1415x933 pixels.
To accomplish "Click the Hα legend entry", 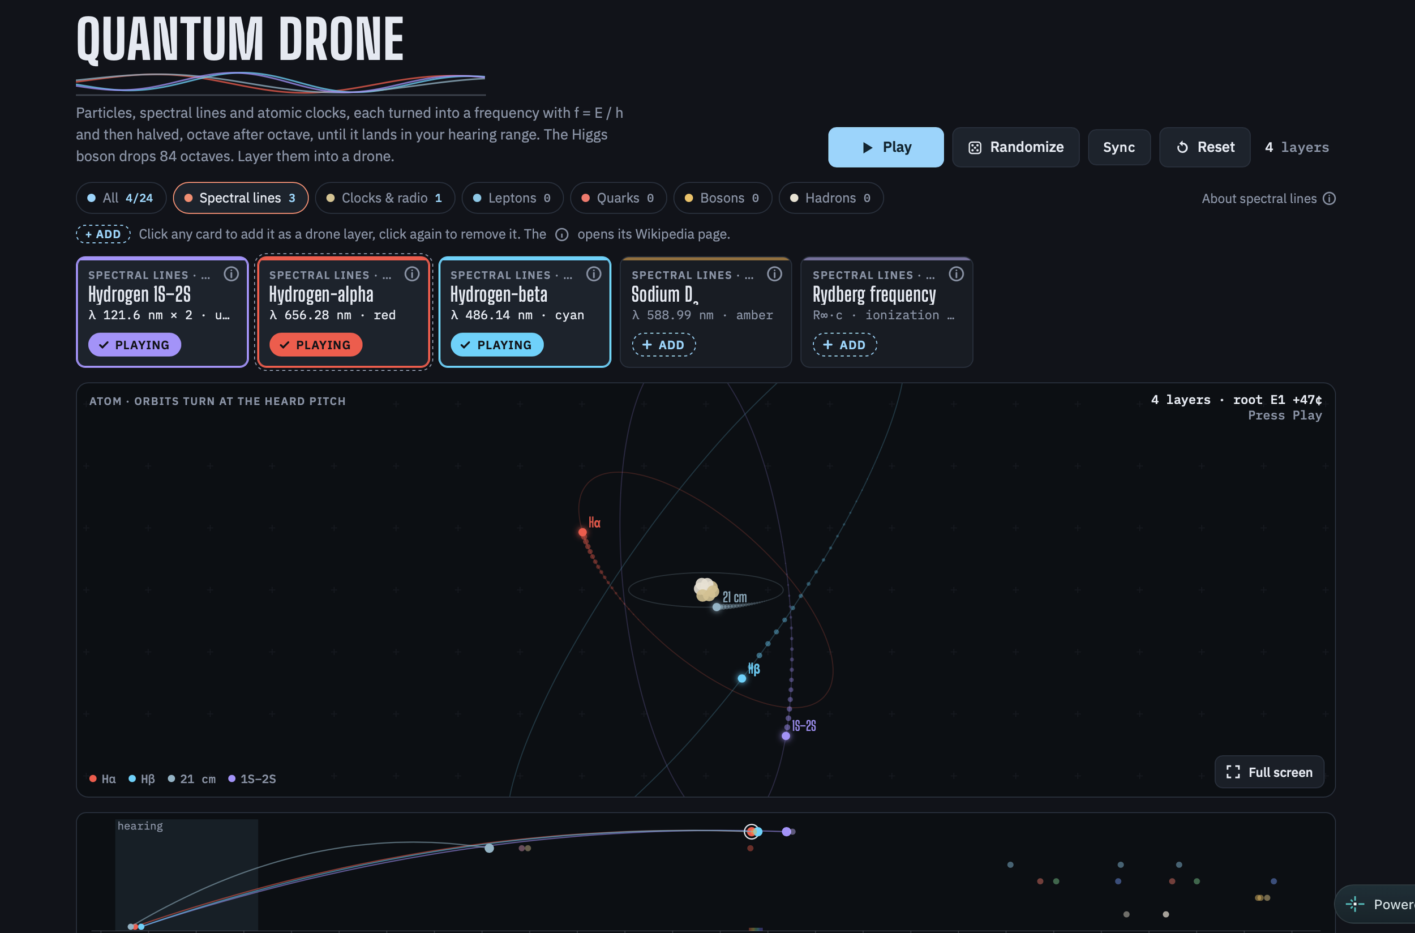I will point(102,779).
